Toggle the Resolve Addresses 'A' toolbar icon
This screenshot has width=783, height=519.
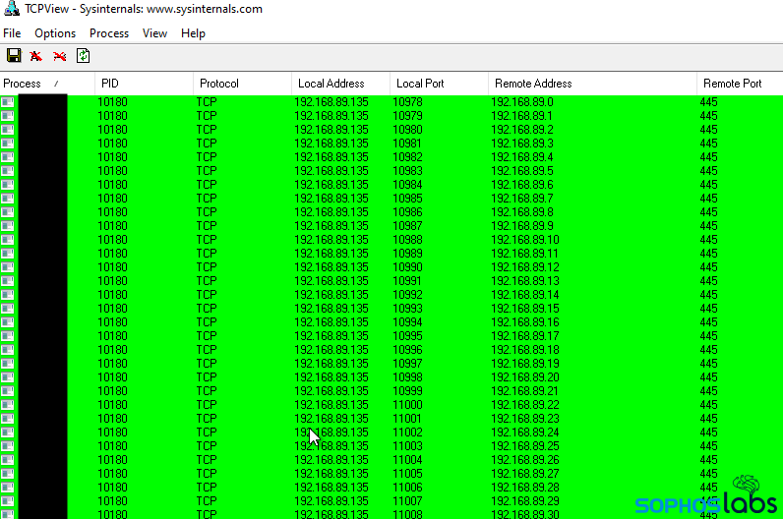coord(36,55)
